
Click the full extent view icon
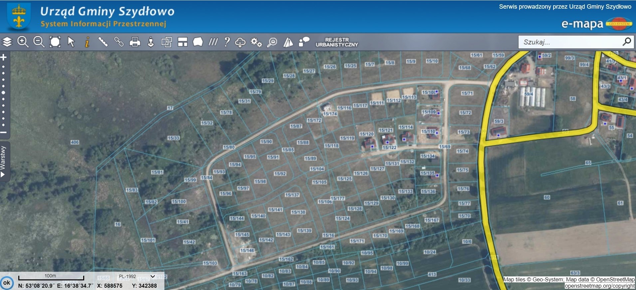point(55,42)
